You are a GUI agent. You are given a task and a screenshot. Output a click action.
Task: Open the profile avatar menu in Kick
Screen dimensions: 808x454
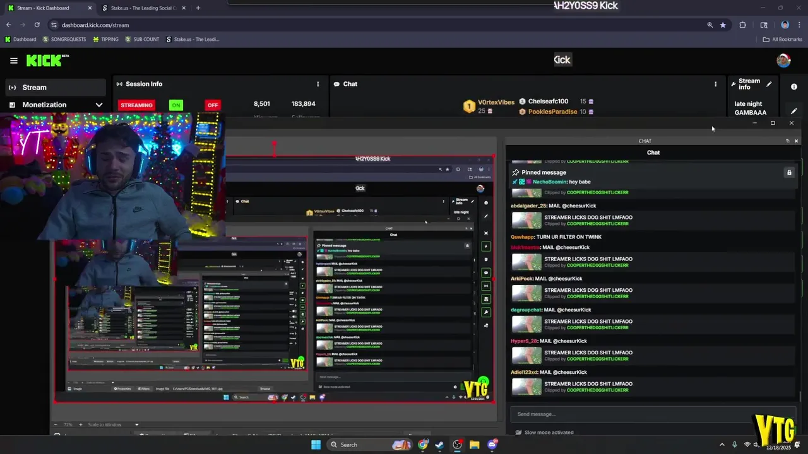click(x=783, y=61)
